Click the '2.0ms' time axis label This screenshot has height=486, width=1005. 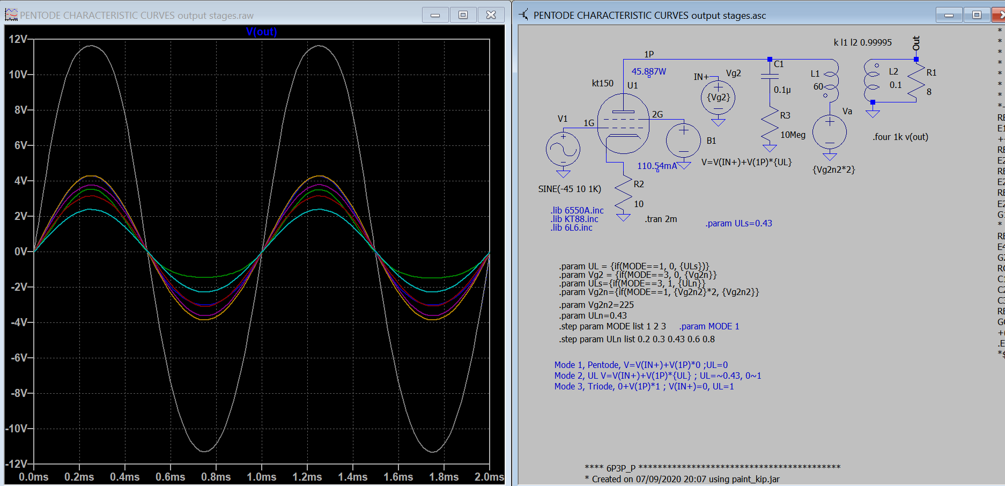point(489,477)
